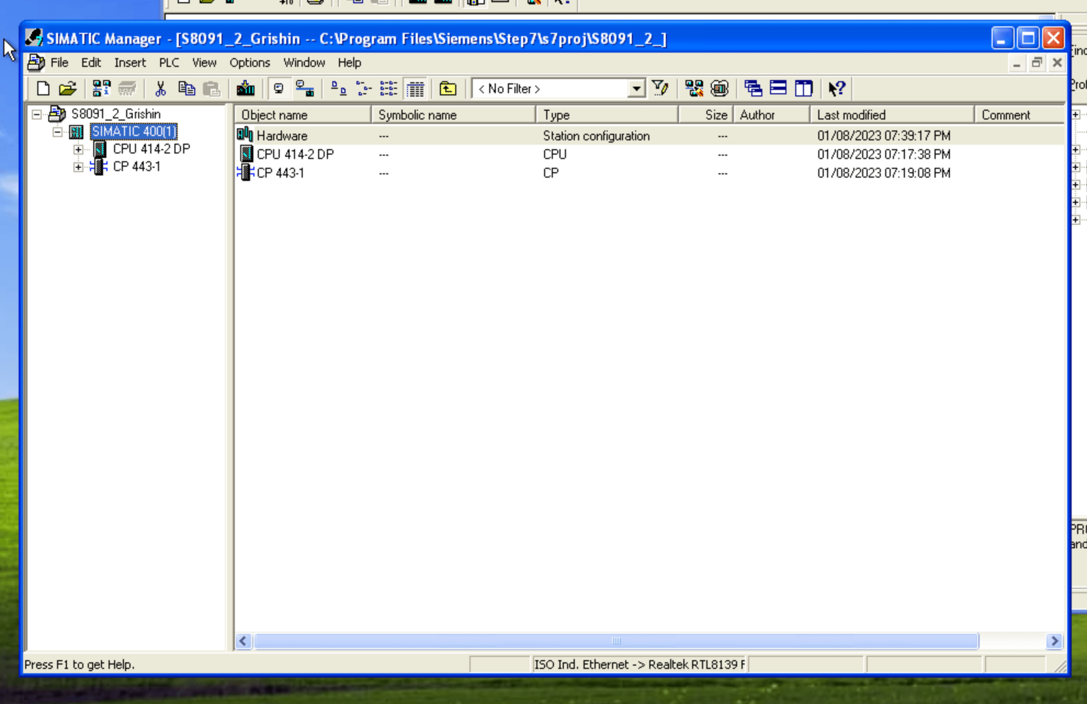Image resolution: width=1087 pixels, height=704 pixels.
Task: Minimize the inner project window
Action: point(1016,63)
